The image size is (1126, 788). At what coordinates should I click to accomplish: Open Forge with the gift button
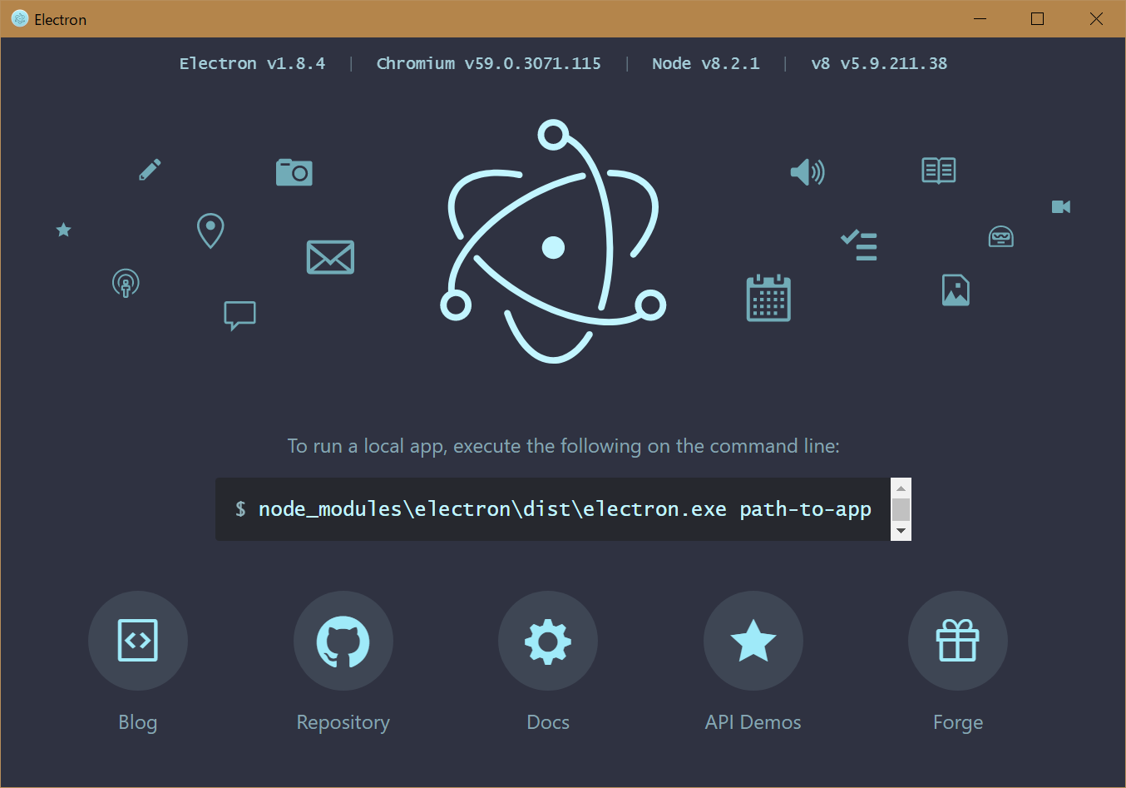[957, 641]
